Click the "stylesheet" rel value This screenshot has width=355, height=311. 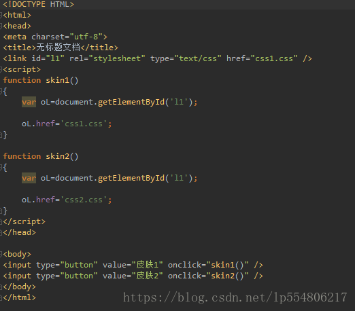click(117, 58)
